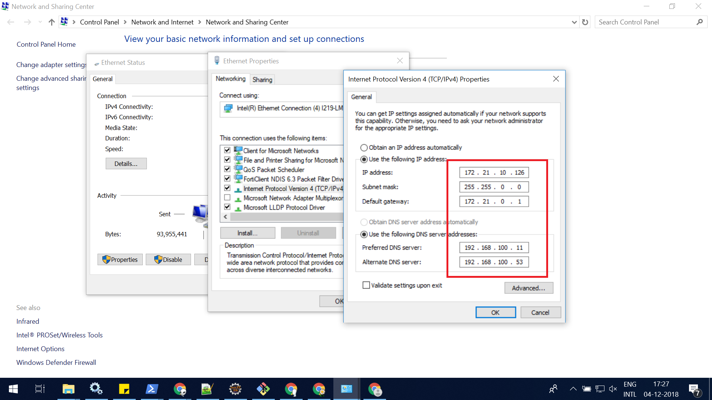The width and height of the screenshot is (712, 400).
Task: Enable Microsoft Network Adapter Multiplexor checkbox
Action: (227, 198)
